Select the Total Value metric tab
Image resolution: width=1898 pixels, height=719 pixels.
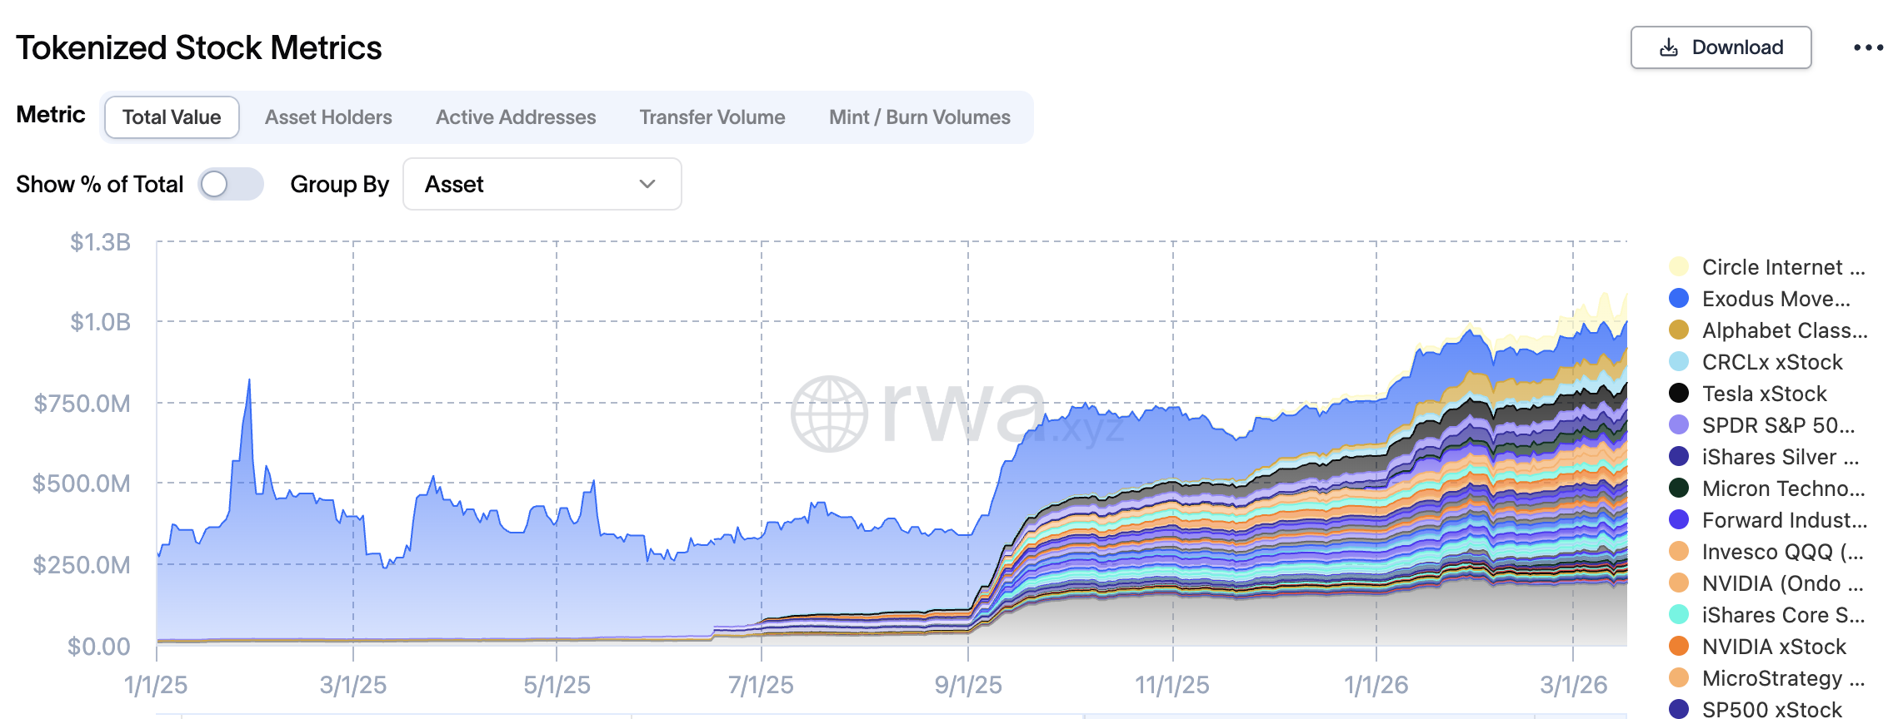point(172,117)
